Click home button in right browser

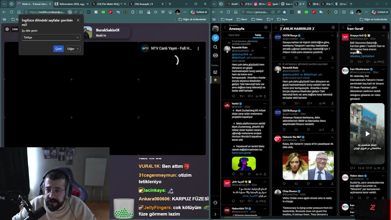click(236, 12)
